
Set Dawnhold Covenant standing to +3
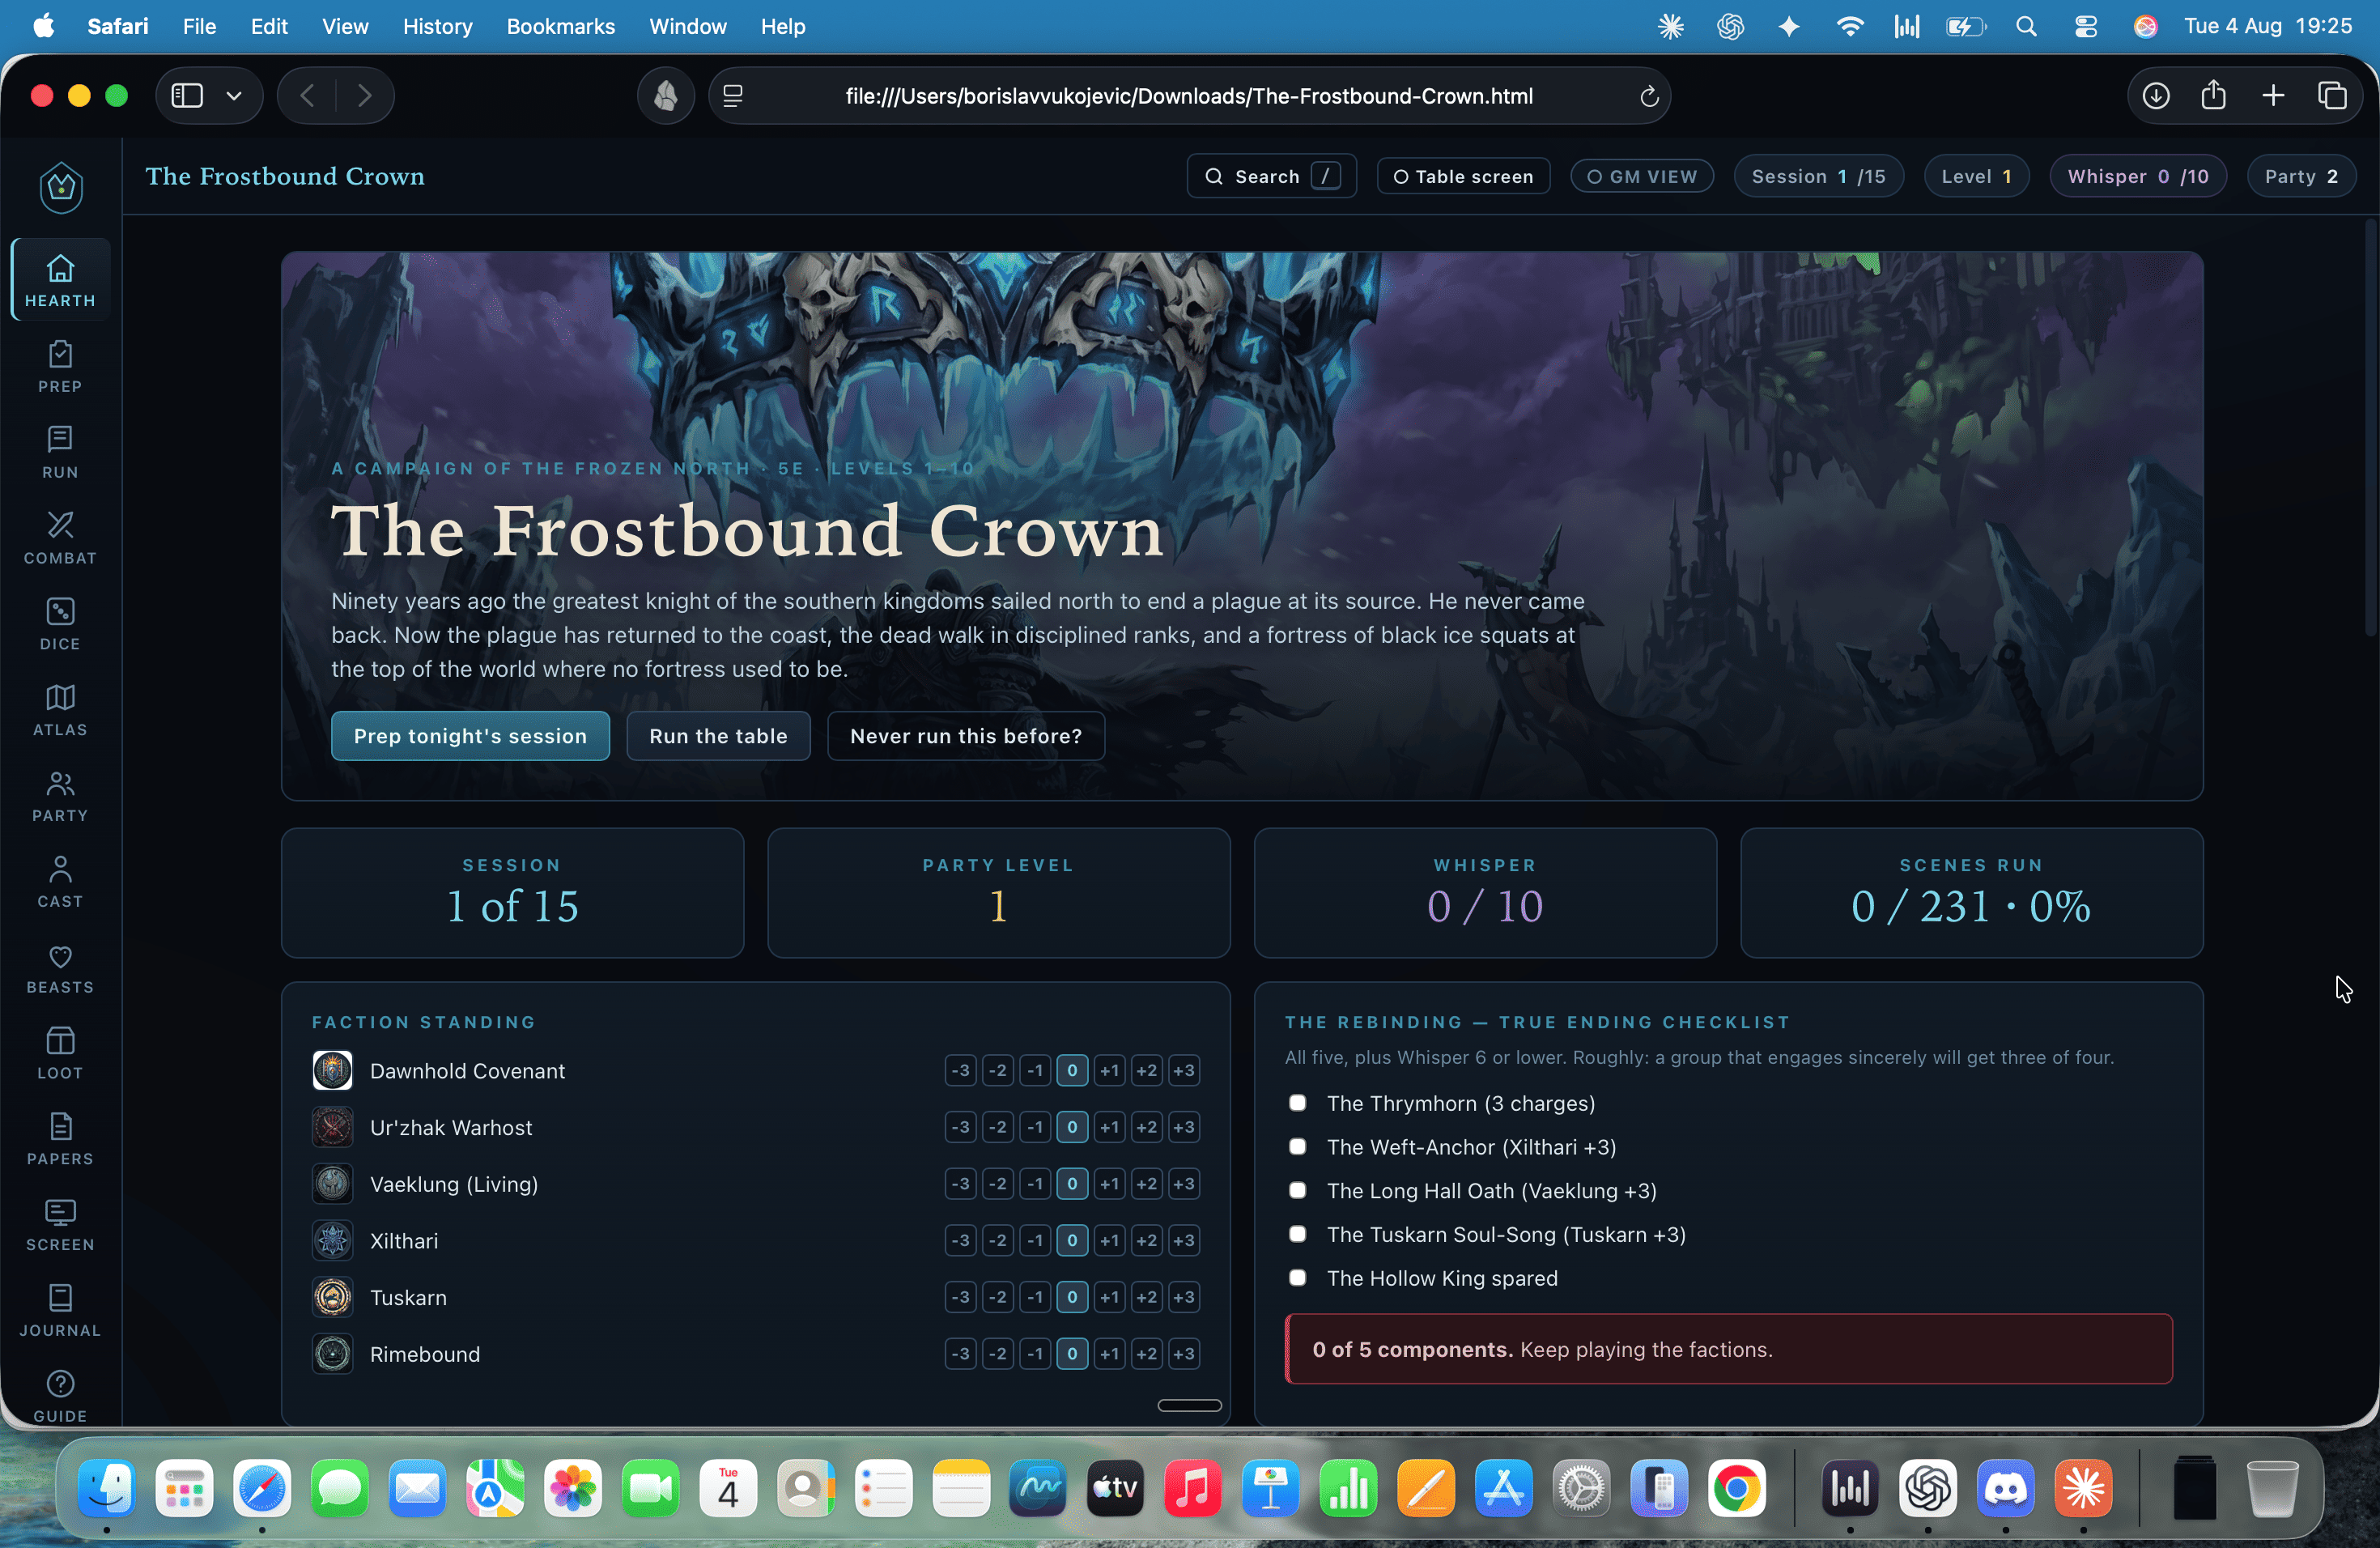1184,1071
